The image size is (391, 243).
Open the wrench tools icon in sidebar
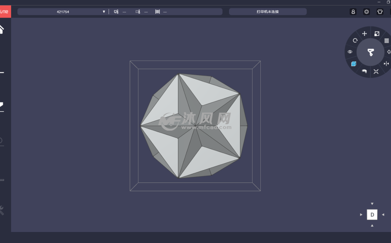[x=1, y=210]
